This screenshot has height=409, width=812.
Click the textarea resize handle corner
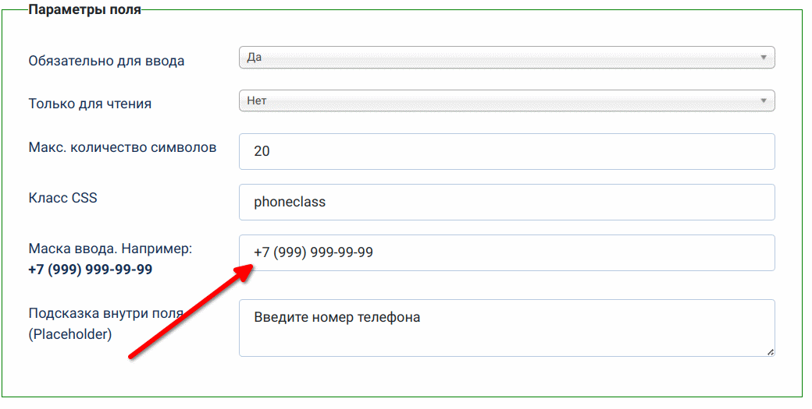(x=770, y=352)
